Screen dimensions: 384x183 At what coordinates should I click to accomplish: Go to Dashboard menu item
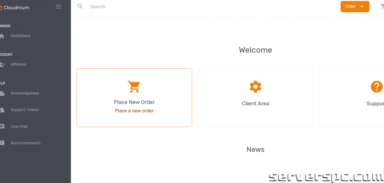pyautogui.click(x=20, y=36)
